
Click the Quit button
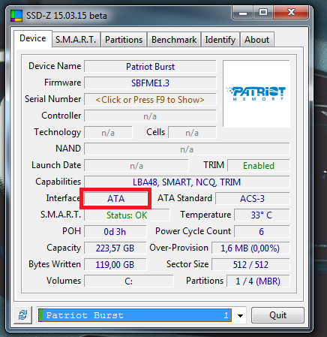(x=277, y=315)
